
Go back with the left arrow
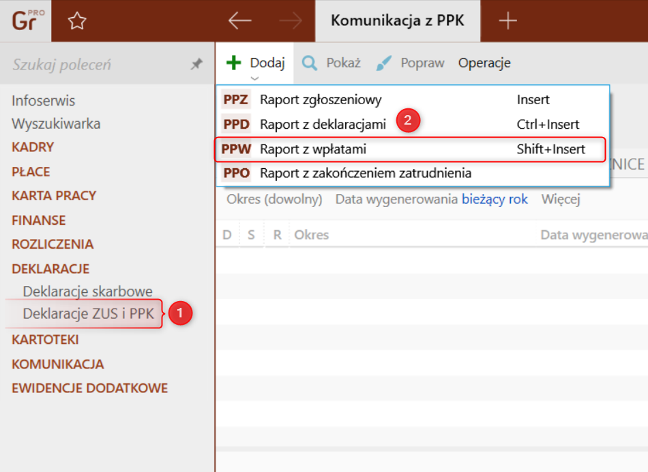239,21
